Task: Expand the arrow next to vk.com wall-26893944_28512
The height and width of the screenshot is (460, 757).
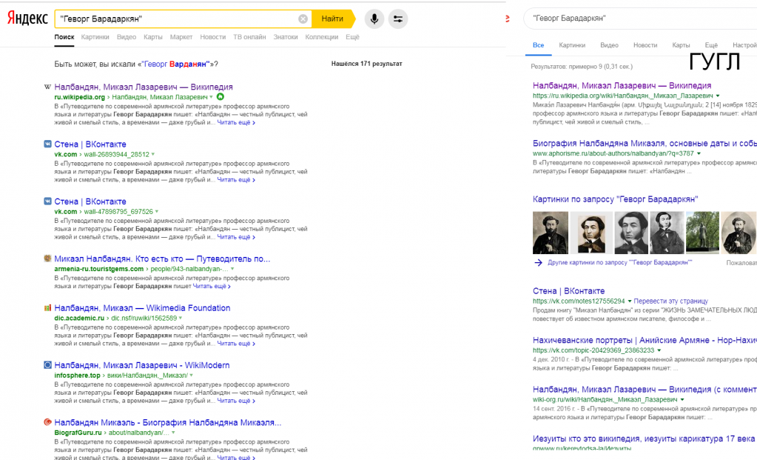Action: point(153,154)
